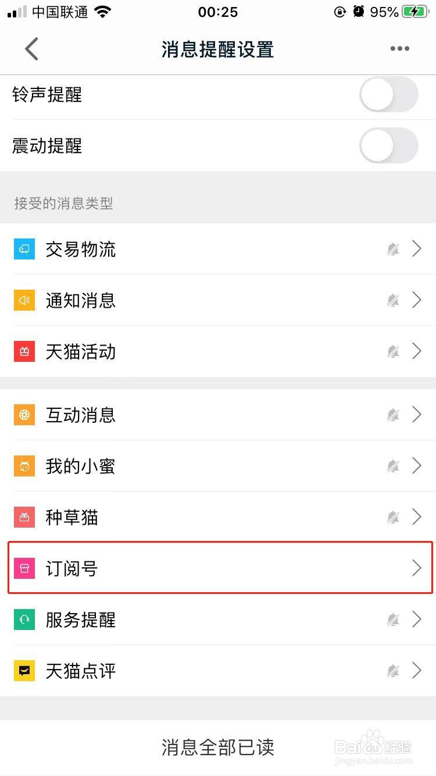Enable the 铃声提醒 switch

click(389, 94)
